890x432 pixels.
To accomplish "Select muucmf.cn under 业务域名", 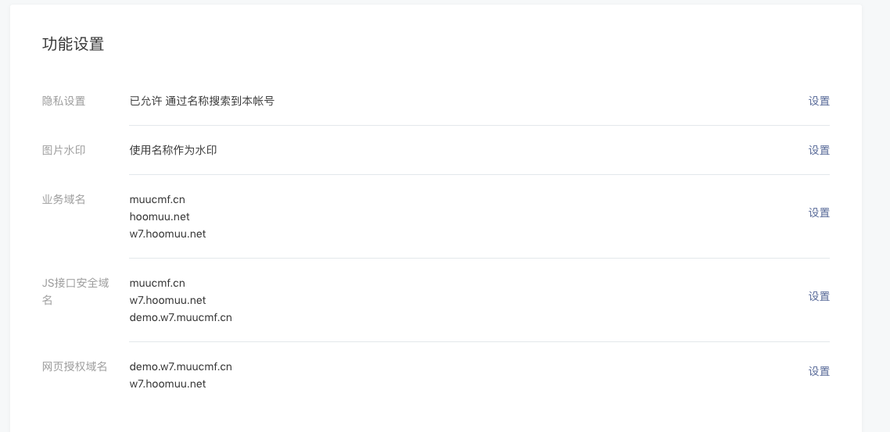I will [x=157, y=199].
